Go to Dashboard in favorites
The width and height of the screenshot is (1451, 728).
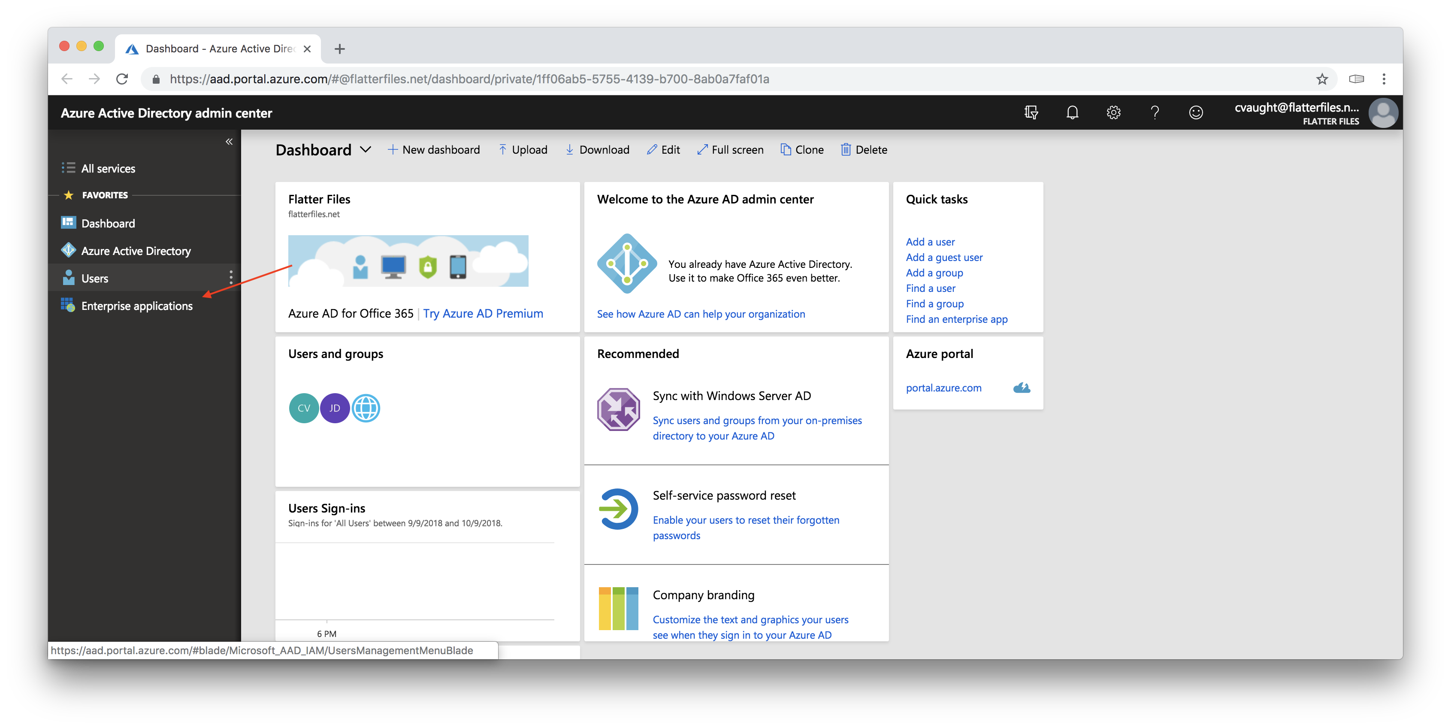tap(108, 223)
